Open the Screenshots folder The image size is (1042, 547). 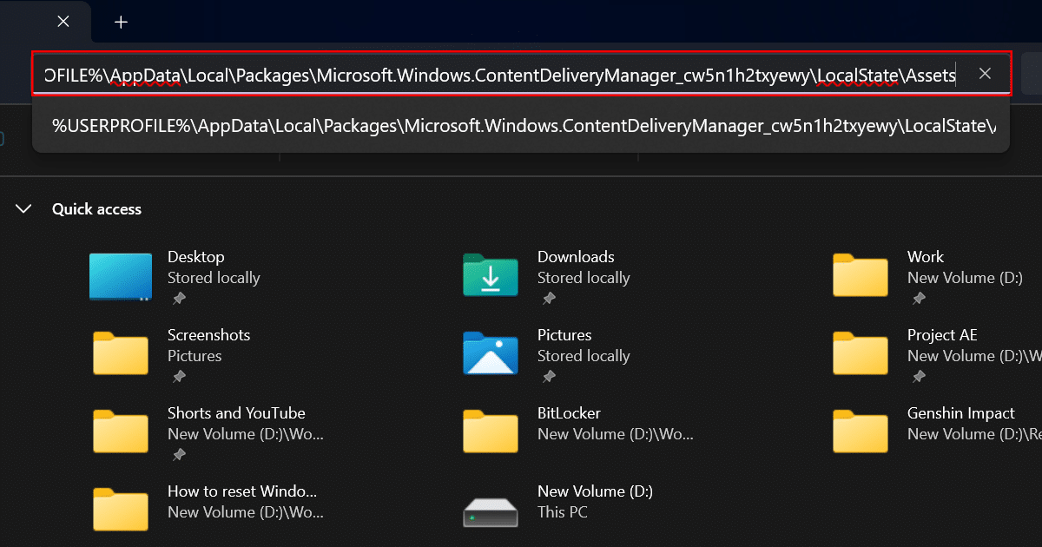point(208,334)
